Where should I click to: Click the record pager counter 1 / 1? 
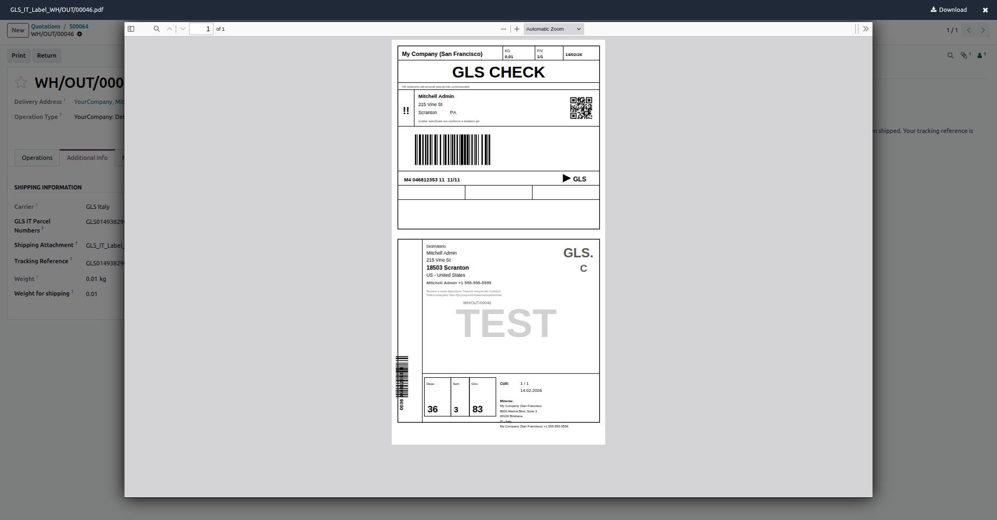pyautogui.click(x=952, y=30)
